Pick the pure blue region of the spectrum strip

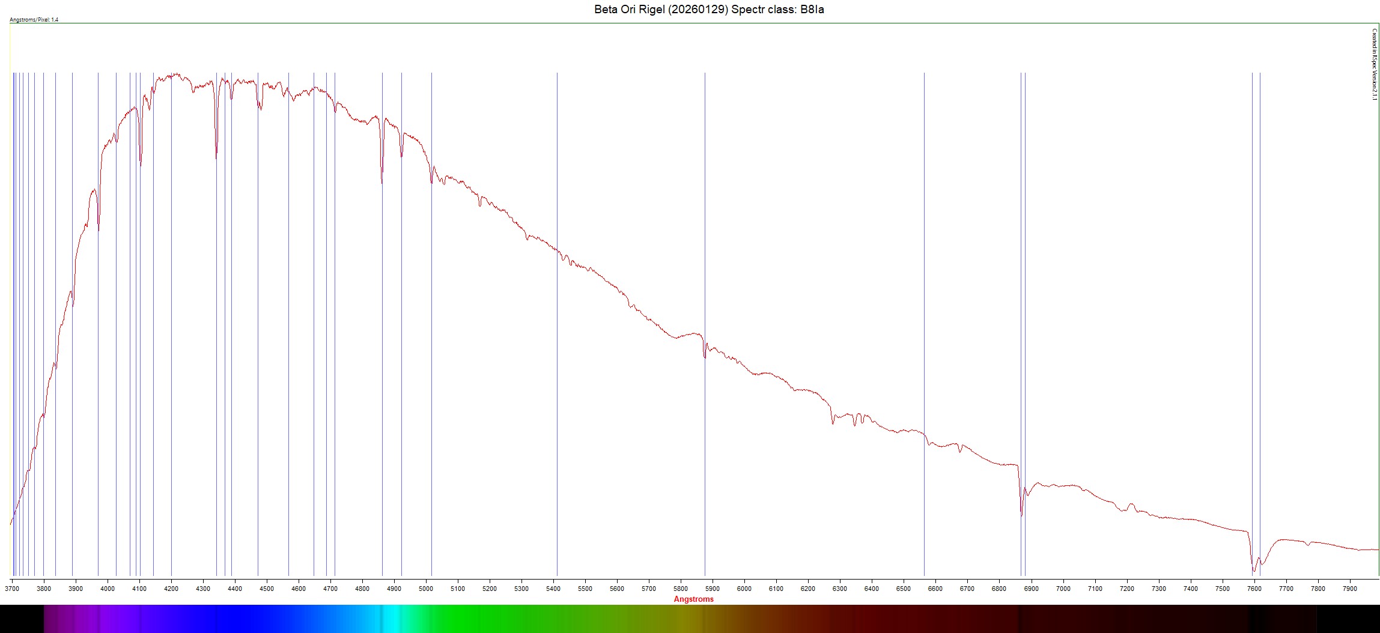240,619
